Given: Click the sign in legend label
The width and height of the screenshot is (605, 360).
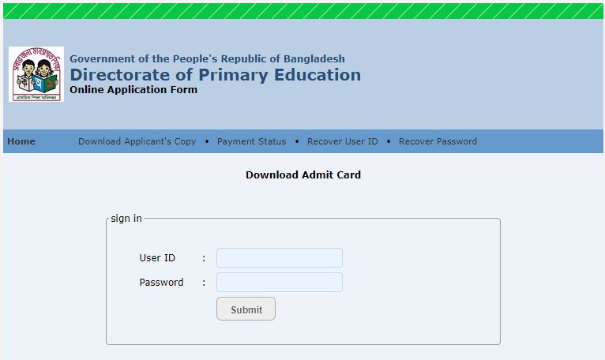Looking at the screenshot, I should coord(126,218).
